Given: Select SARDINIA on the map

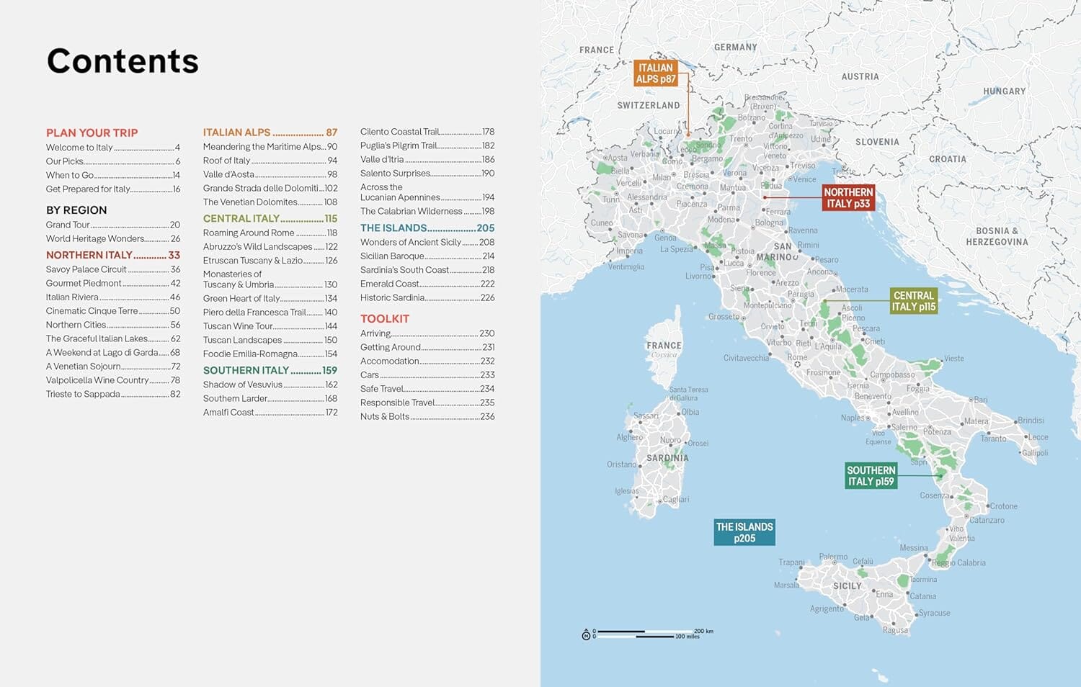Looking at the screenshot, I should click(x=668, y=457).
